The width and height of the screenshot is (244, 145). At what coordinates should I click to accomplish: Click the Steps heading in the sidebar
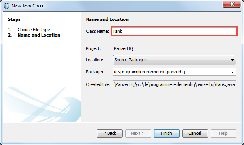pyautogui.click(x=14, y=19)
